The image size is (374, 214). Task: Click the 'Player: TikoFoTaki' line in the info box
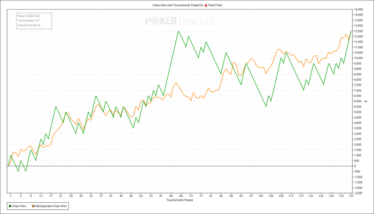[x=28, y=16]
